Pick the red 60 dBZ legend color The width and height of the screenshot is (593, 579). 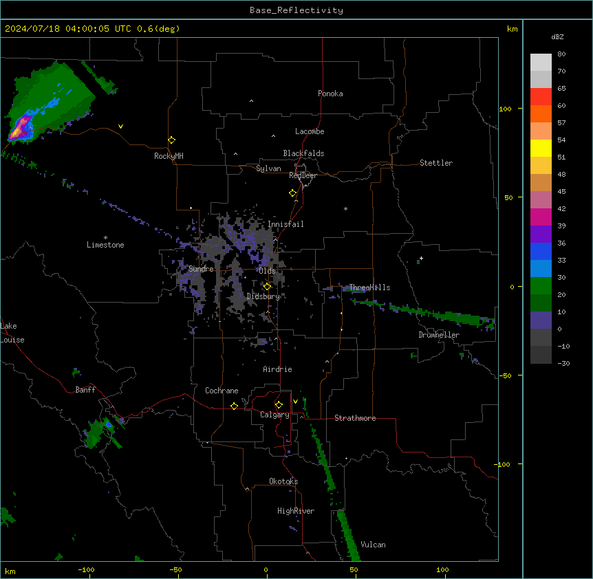pyautogui.click(x=541, y=97)
